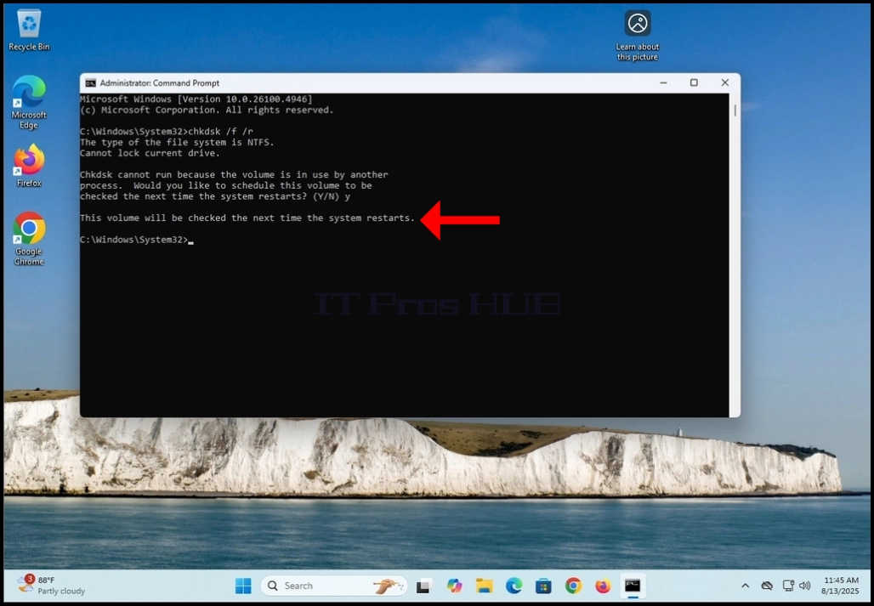
Task: Open the Recycle Bin desktop icon
Action: [x=28, y=30]
